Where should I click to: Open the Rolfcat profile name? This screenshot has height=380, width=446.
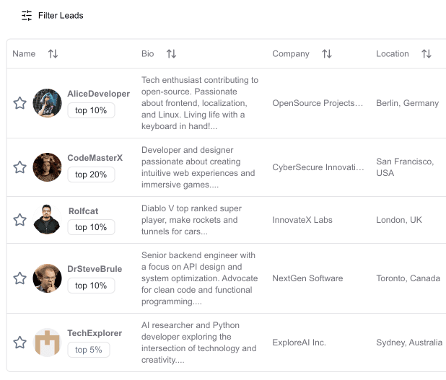click(83, 211)
